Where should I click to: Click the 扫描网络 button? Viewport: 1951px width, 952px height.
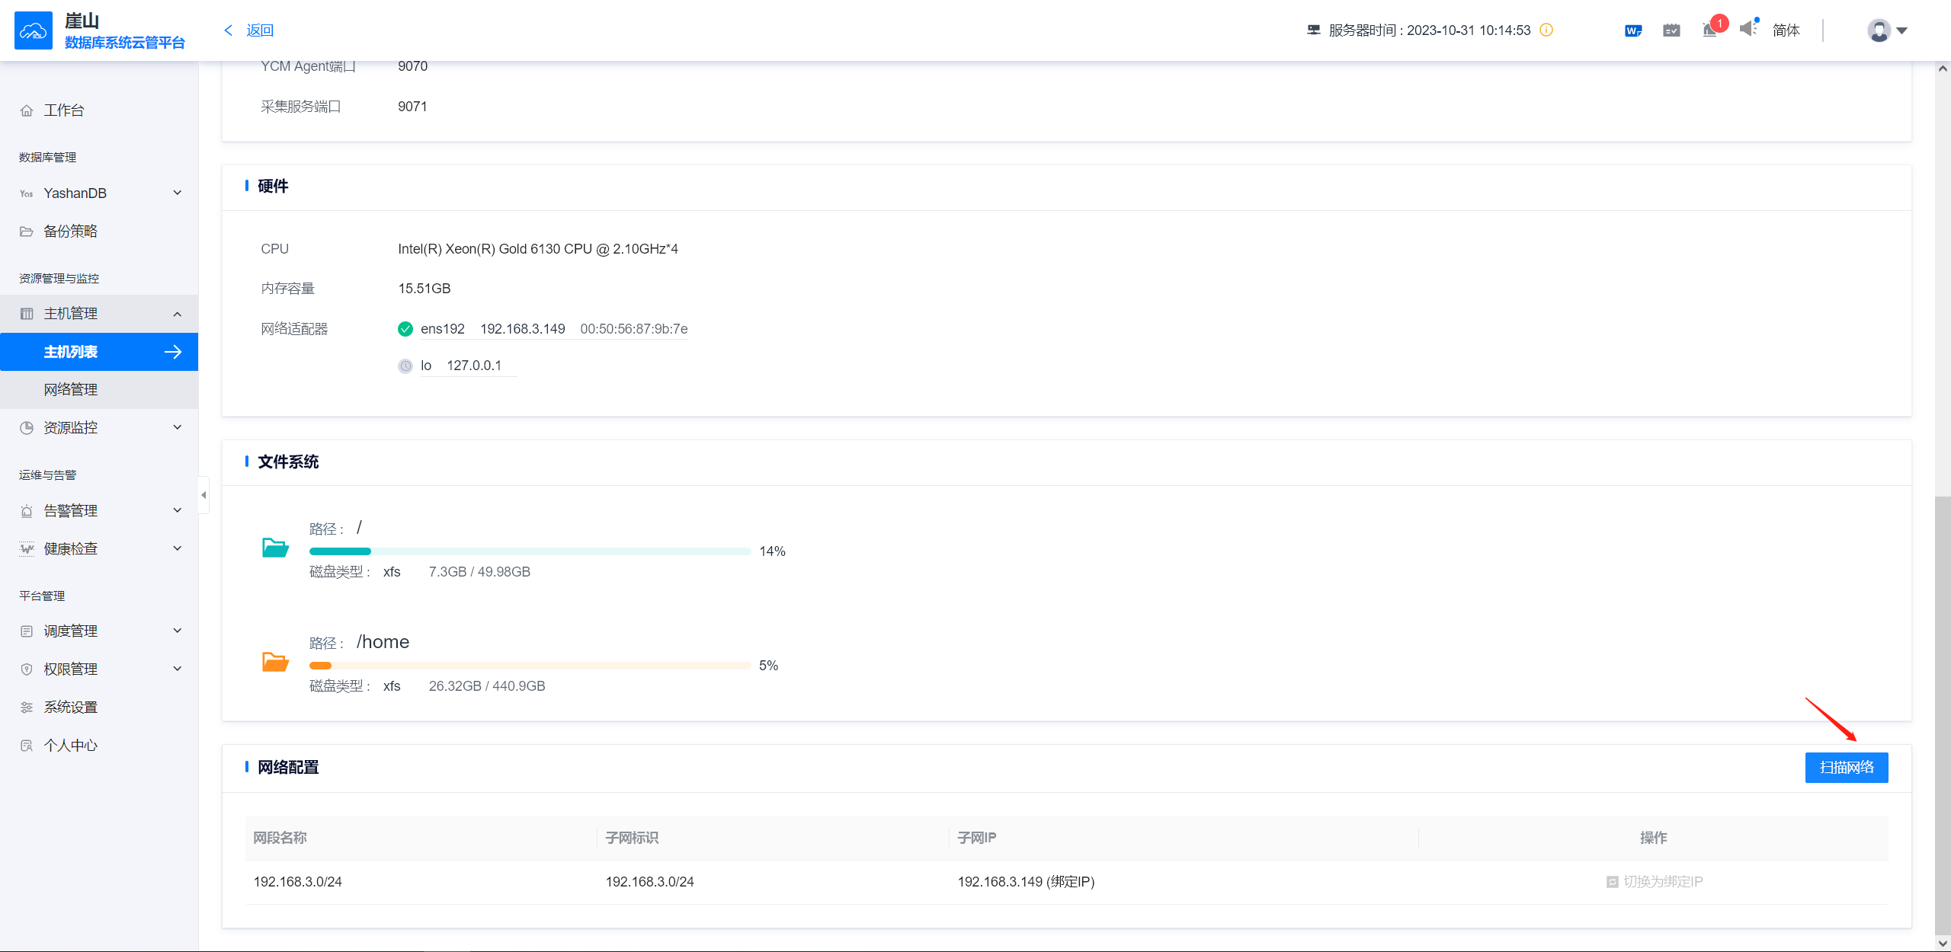coord(1846,768)
